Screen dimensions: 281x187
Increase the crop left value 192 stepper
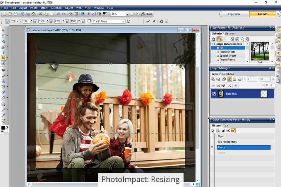point(32,20)
